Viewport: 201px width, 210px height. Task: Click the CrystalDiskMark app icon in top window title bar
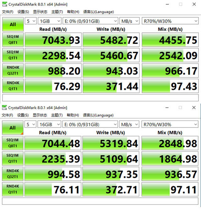(x=4, y=4)
